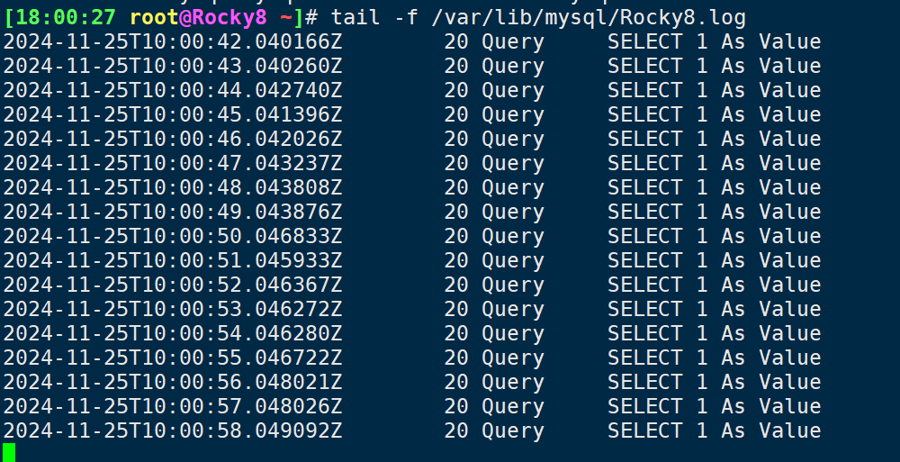
Task: Click the word Value on the 10:00:55 line
Action: [x=790, y=358]
